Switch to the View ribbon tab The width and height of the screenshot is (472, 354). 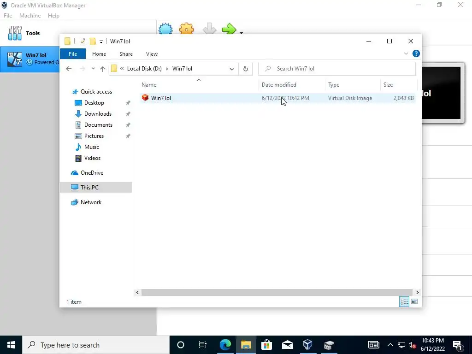pos(152,54)
